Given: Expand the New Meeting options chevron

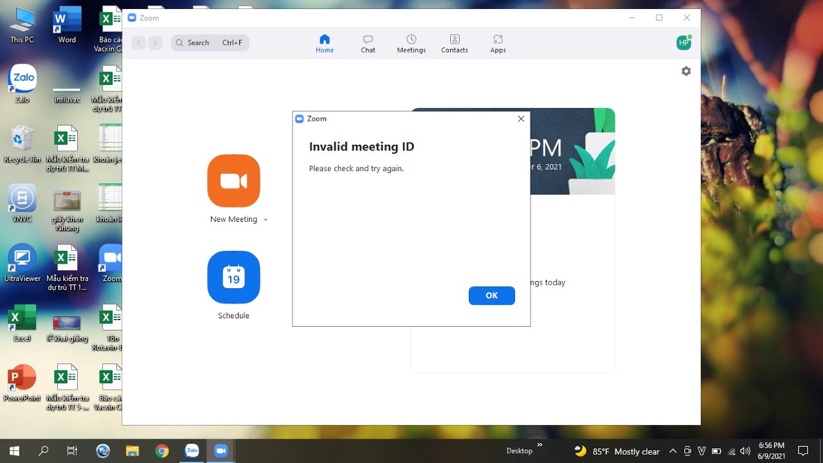Looking at the screenshot, I should click(266, 220).
